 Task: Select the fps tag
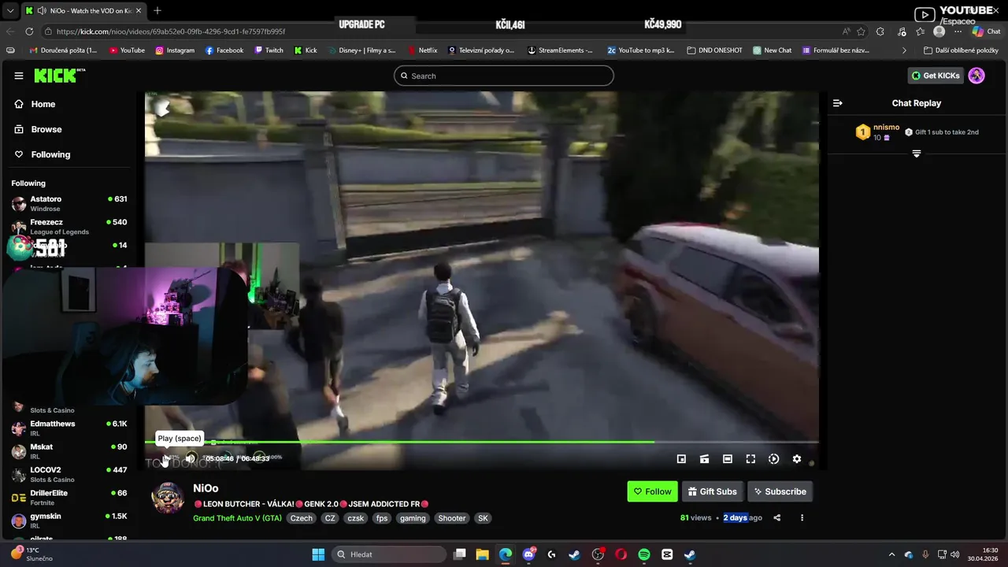[x=382, y=518]
